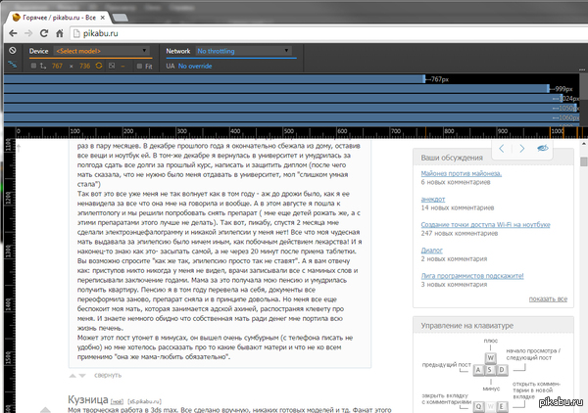
Task: Click the Управление на клавиатуре heading
Action: coord(466,325)
